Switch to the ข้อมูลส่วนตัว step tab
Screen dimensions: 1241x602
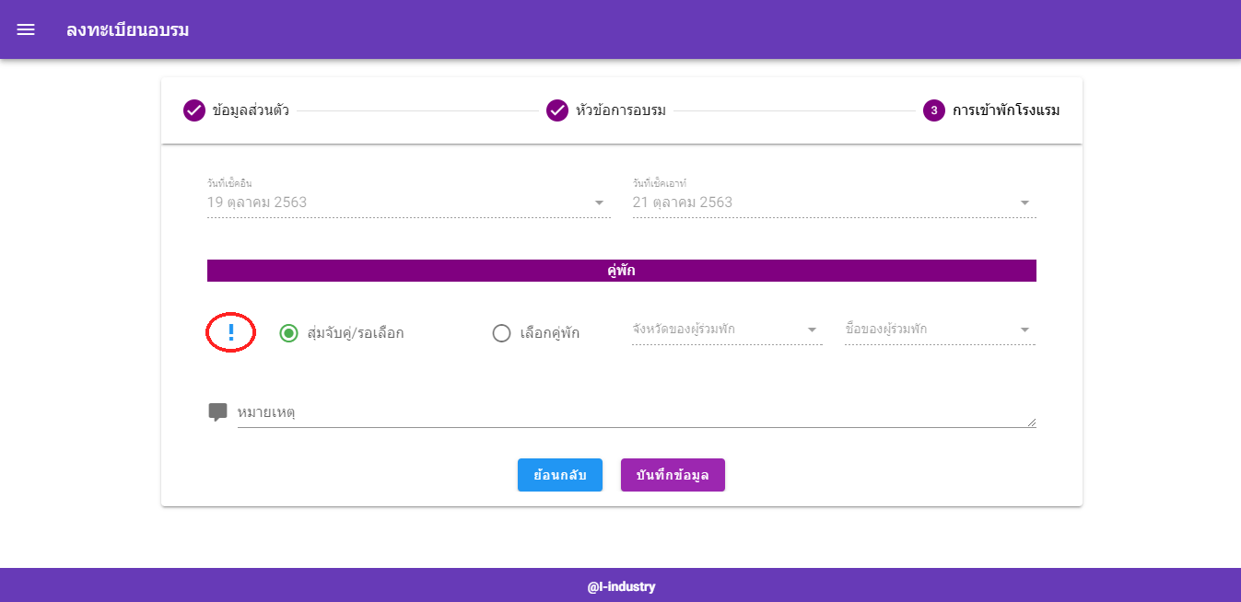(x=250, y=110)
